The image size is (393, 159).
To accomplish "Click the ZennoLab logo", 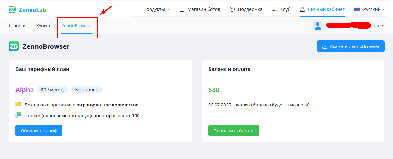I will tap(27, 9).
